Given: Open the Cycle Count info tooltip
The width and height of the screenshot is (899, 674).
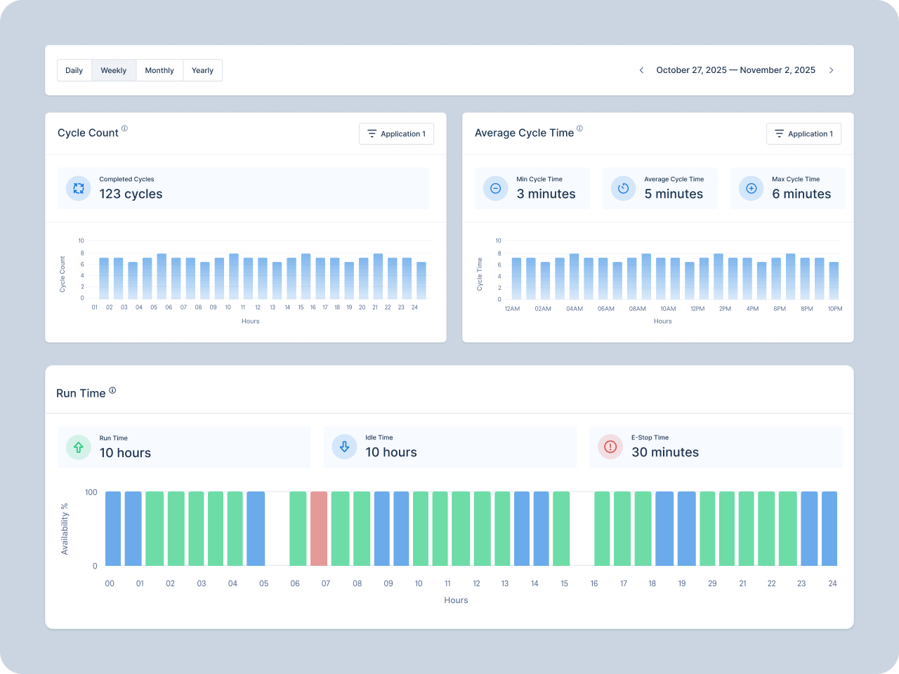Looking at the screenshot, I should tap(124, 128).
